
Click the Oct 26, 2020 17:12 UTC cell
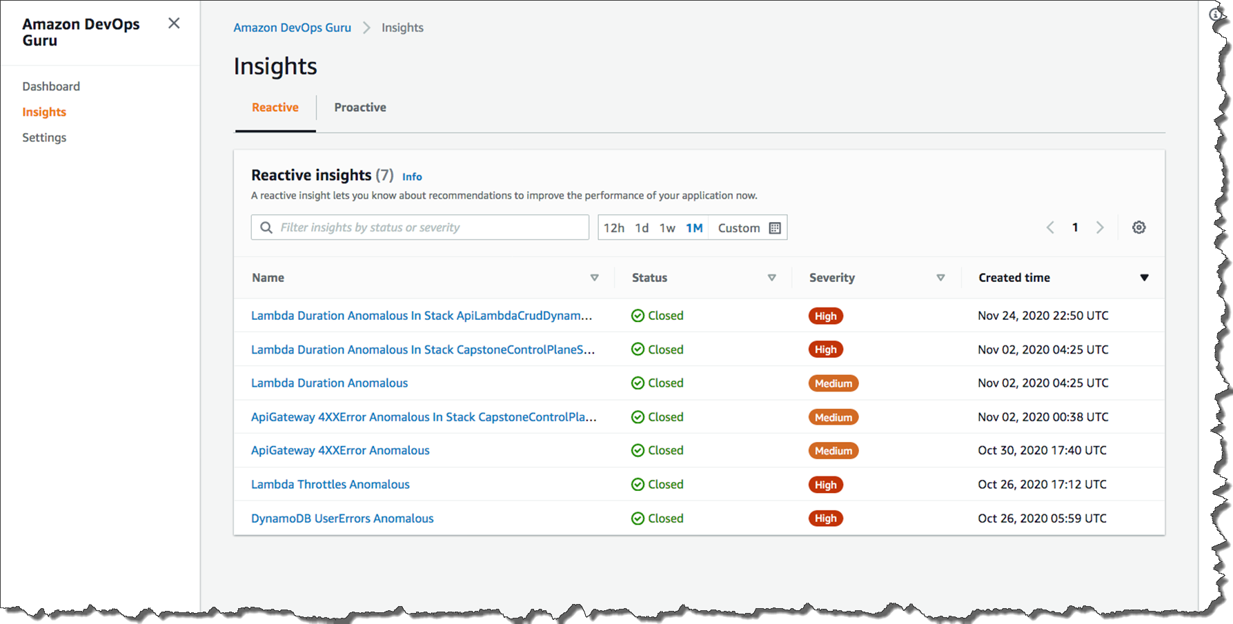point(1042,485)
